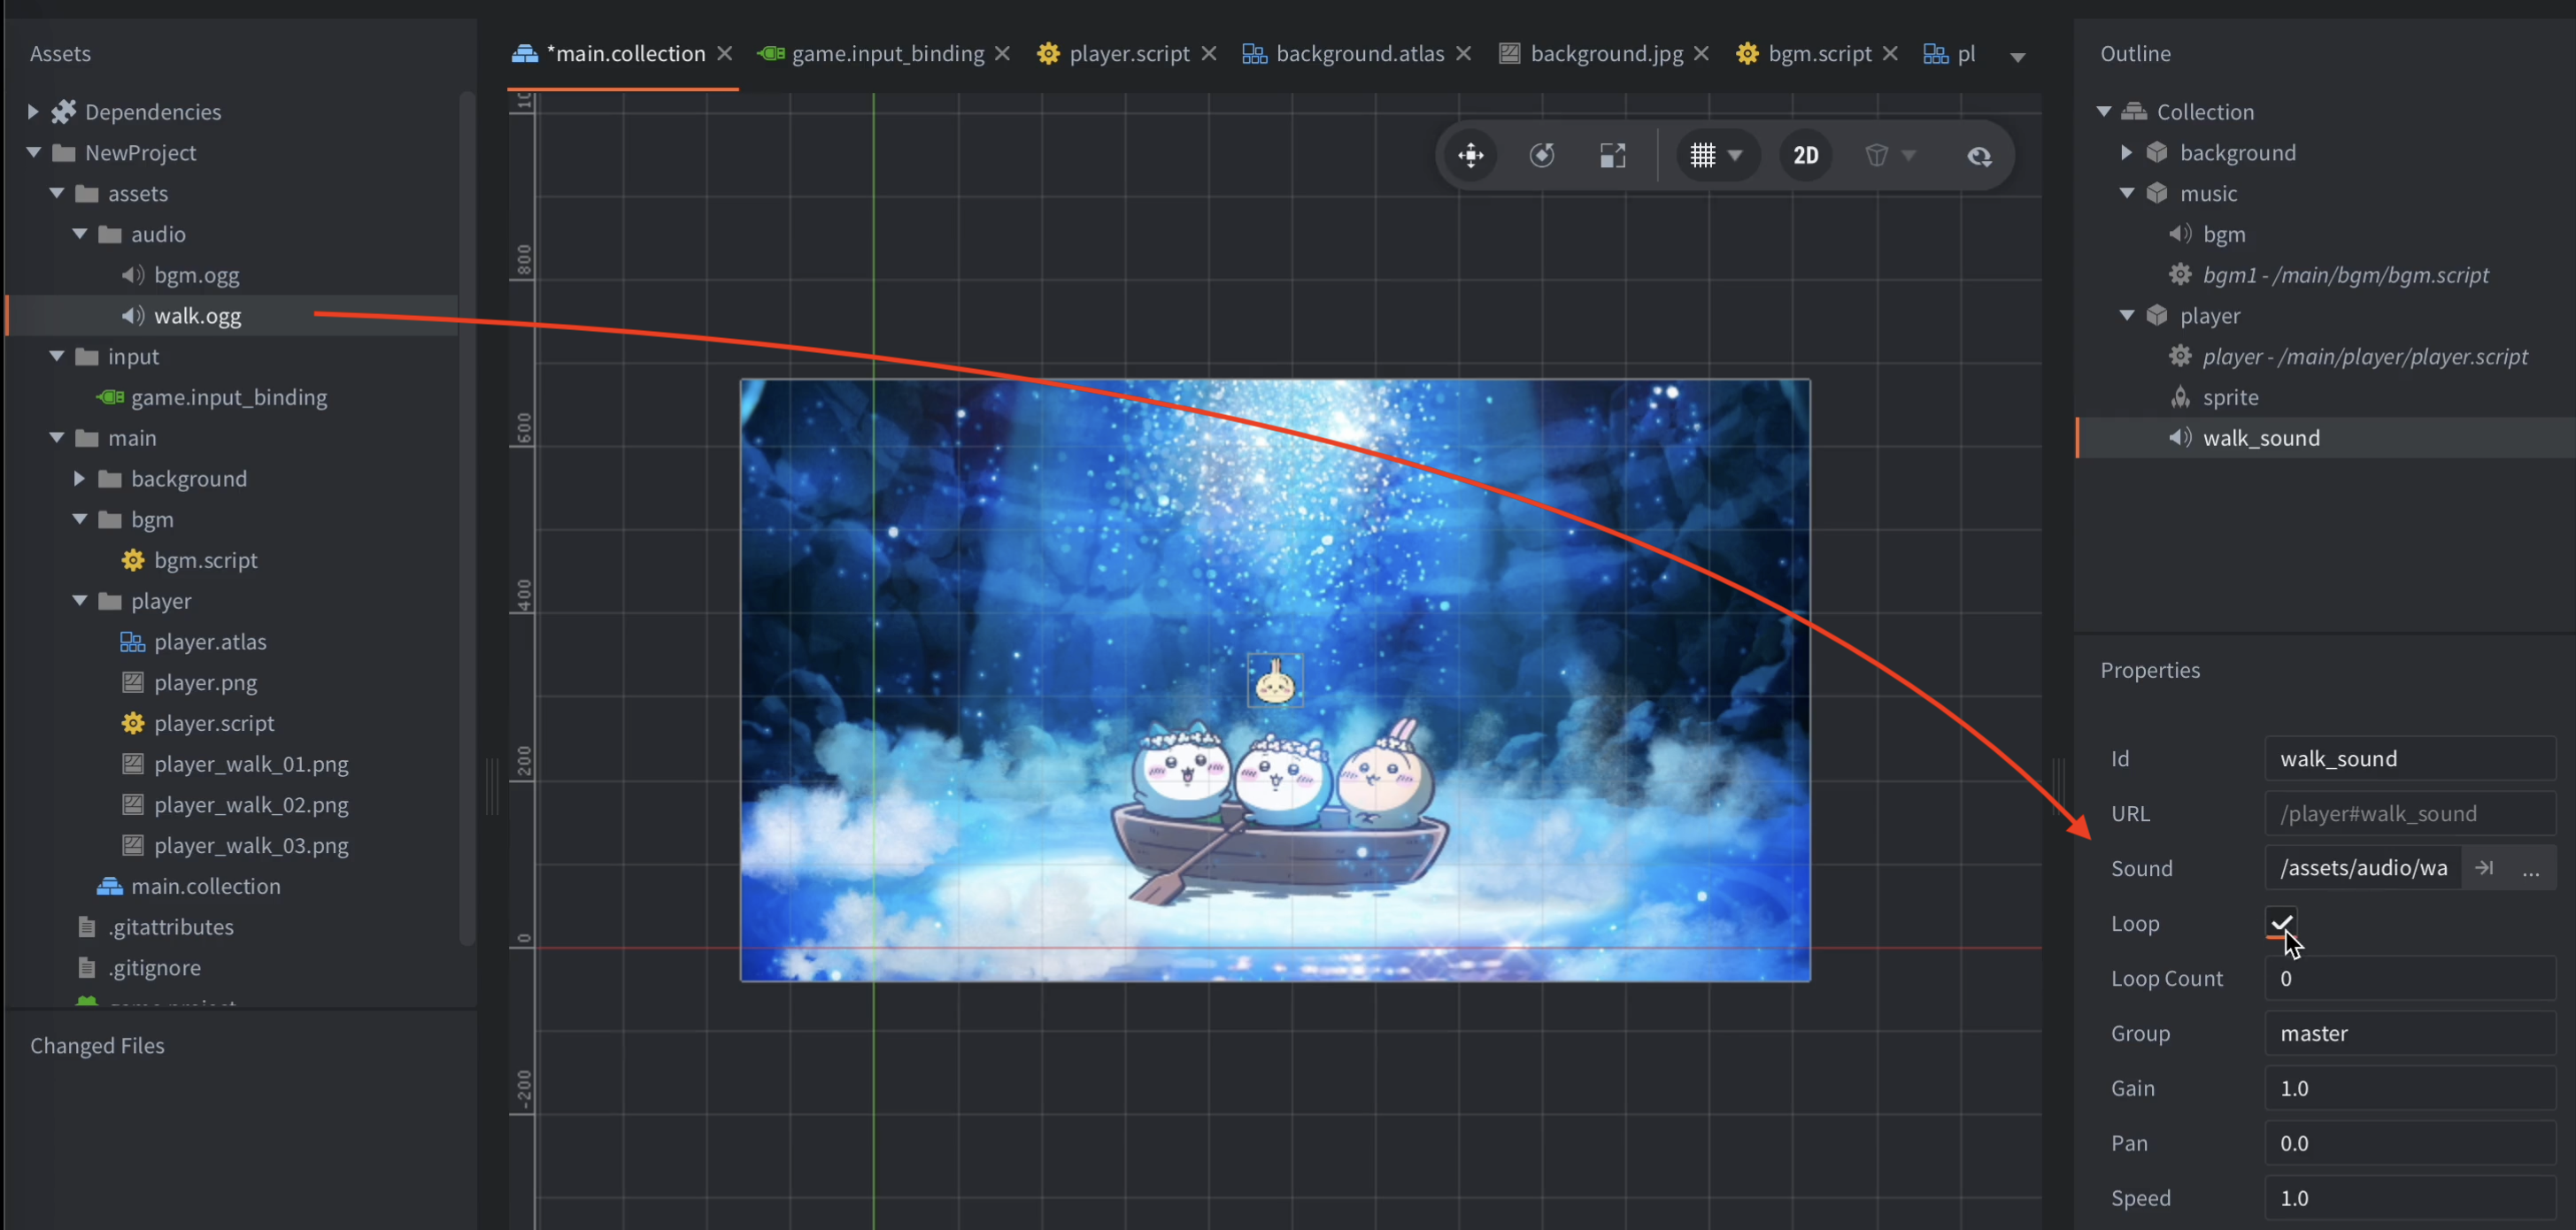Close the game.input_binding tab
2576x1230 pixels.
pos(1002,53)
